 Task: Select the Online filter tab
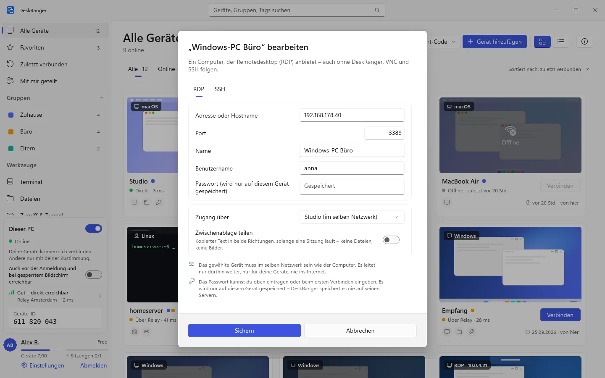click(167, 69)
